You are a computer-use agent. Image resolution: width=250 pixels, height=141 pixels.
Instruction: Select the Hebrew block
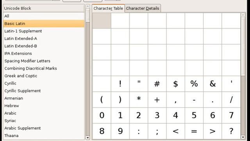(x=44, y=106)
